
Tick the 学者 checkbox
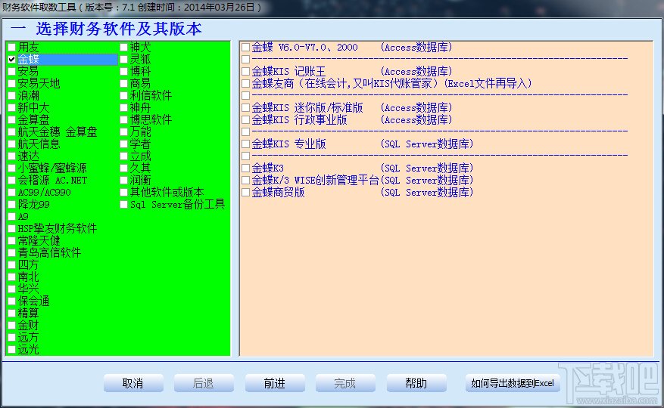(123, 144)
